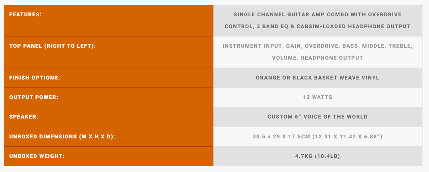Click the word VOLUME in the panel list
429x172 pixels.
click(x=284, y=58)
